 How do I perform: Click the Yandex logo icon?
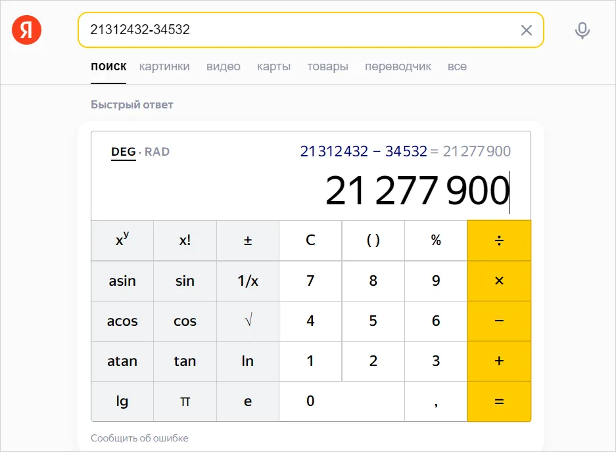(x=26, y=30)
